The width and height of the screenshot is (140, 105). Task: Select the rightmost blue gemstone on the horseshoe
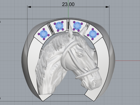click(x=93, y=34)
